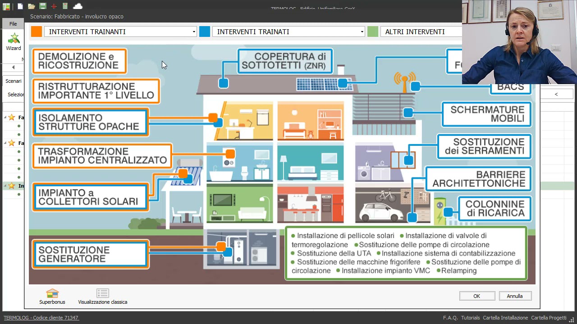Click TERMOLOG Codice cliente 71347 link
This screenshot has height=324, width=577.
[41, 318]
